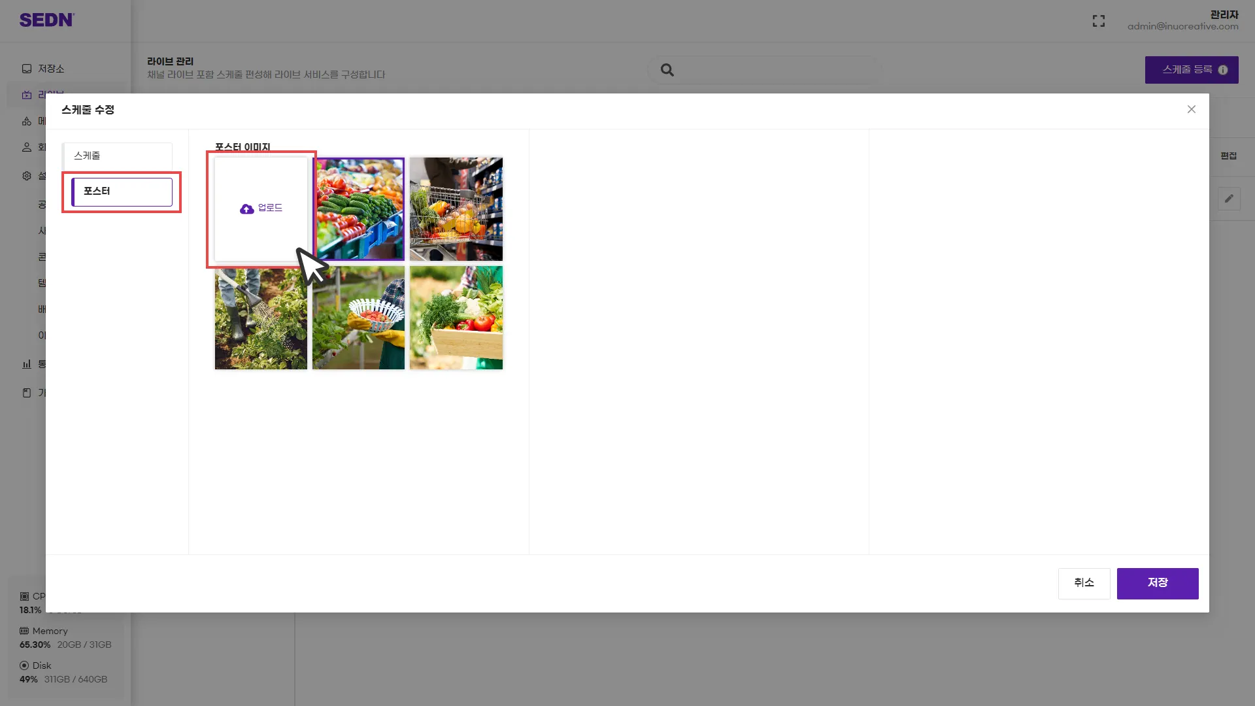Click the search magnifier icon
Viewport: 1255px width, 706px height.
[667, 70]
